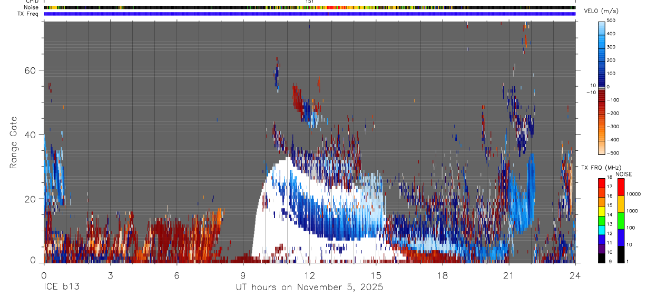Select the black segment of NOISE colorbar

(621, 254)
